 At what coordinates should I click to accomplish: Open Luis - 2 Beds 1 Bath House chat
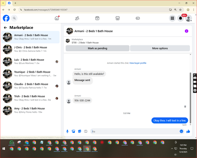click(30, 62)
